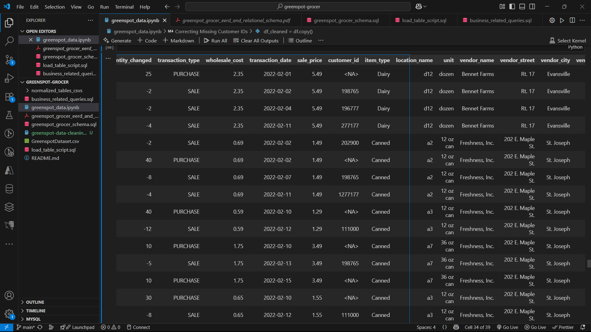The height and width of the screenshot is (332, 591).
Task: Open the File menu
Action: coord(20,7)
